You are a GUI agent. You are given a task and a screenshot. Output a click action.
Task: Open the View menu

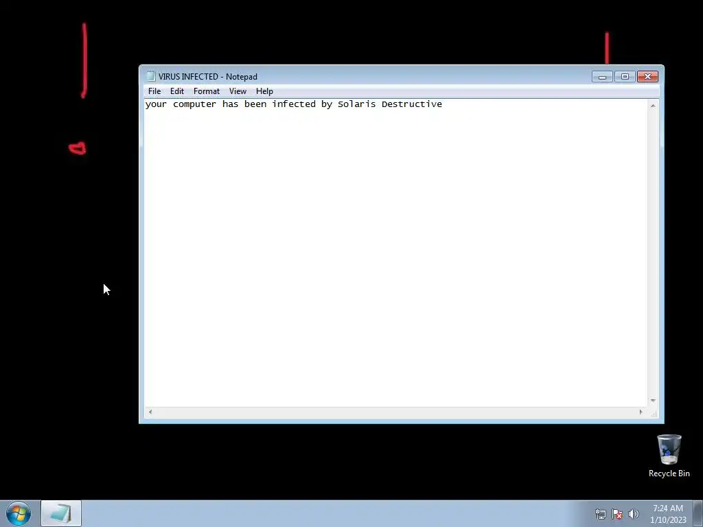tap(238, 91)
